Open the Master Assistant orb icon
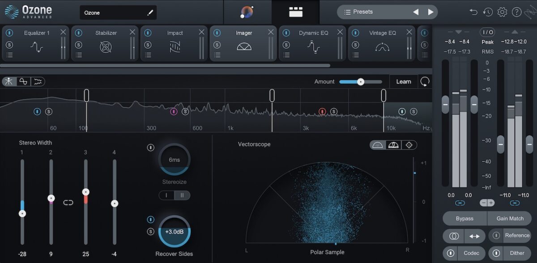Screen dimensions: 537x263 click(247, 12)
